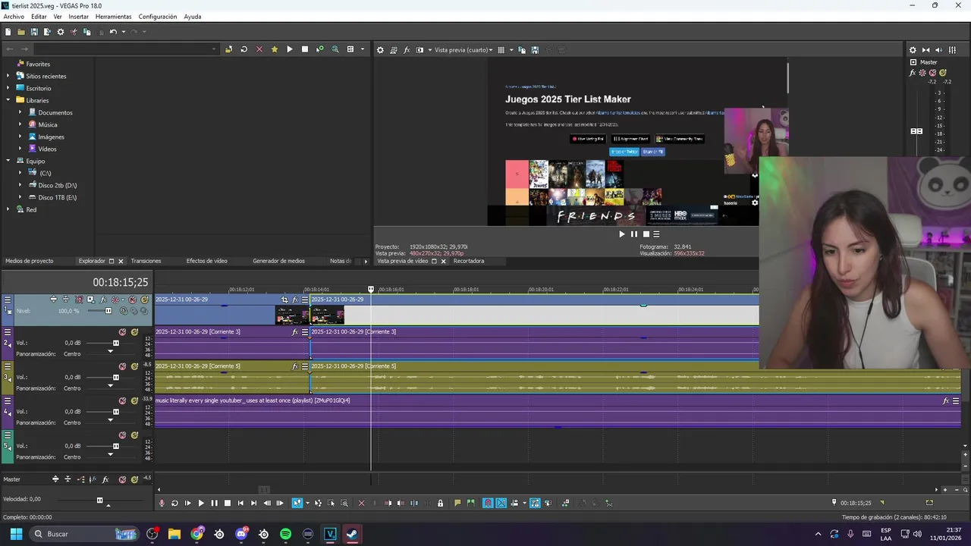The width and height of the screenshot is (971, 546).
Task: Open the Explorer address path dropdown
Action: 214,49
